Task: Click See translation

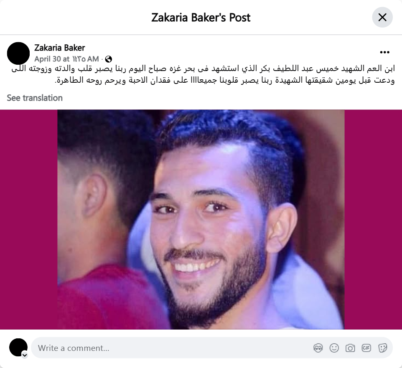Action: [35, 98]
